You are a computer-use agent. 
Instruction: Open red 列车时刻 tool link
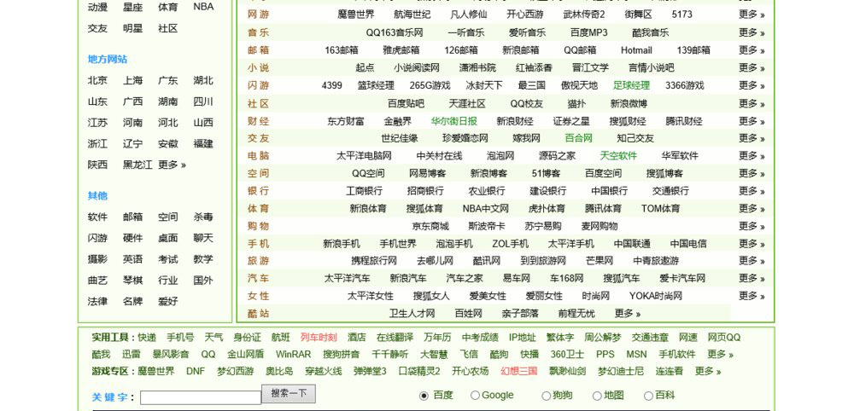319,338
